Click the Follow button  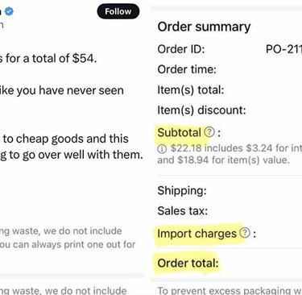pos(118,11)
